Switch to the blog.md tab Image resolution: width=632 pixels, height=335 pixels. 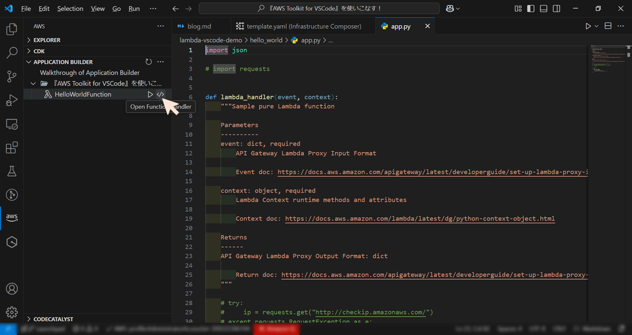click(200, 26)
